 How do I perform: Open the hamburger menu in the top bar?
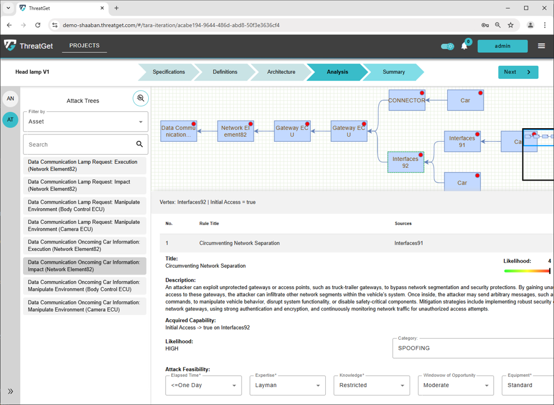(541, 46)
